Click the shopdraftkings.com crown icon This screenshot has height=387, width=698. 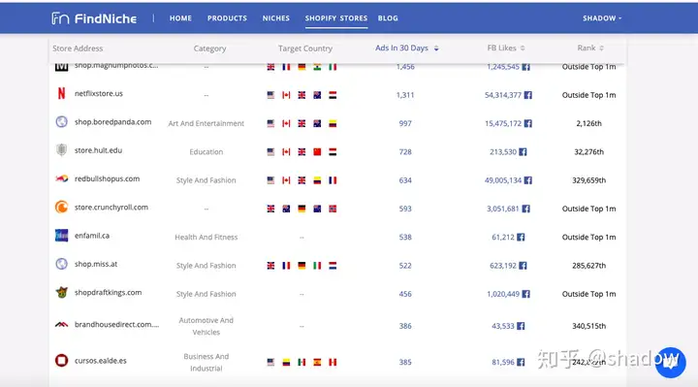point(61,292)
